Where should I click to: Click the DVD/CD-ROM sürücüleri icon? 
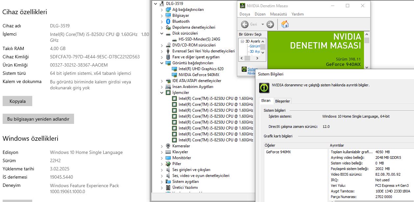(x=168, y=45)
